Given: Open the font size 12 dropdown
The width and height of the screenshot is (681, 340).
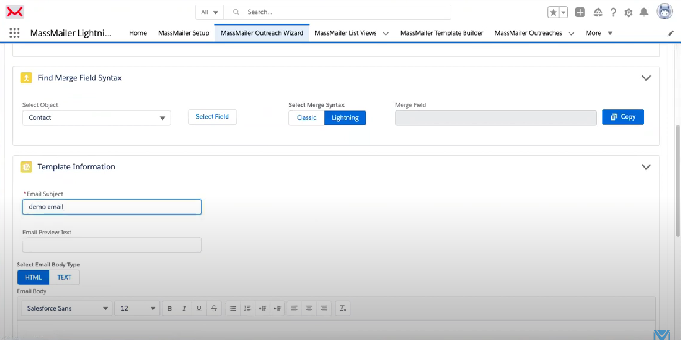Looking at the screenshot, I should (x=137, y=308).
